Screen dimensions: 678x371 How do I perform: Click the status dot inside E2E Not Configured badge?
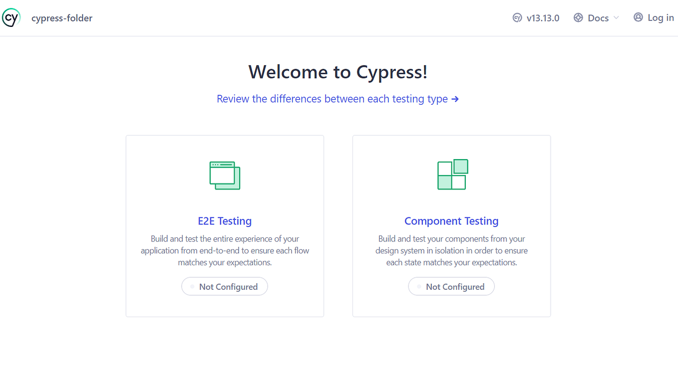192,286
